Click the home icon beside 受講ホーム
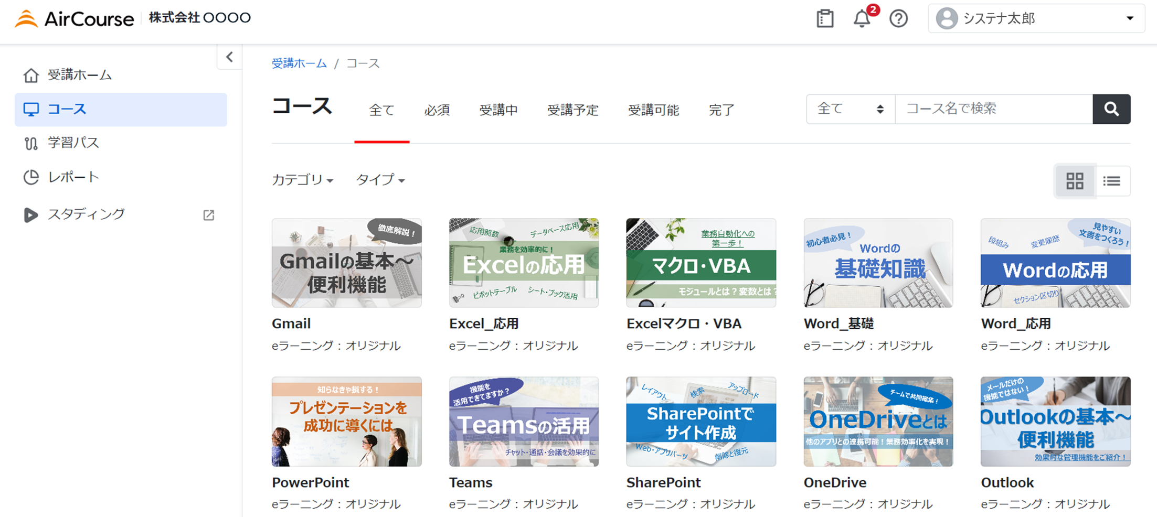Viewport: 1157px width, 517px height. (x=31, y=76)
